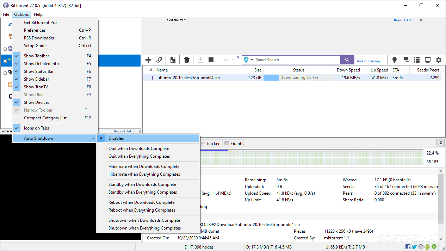
Task: Choose Shutdown when Downloads Complete
Action: tap(148, 220)
